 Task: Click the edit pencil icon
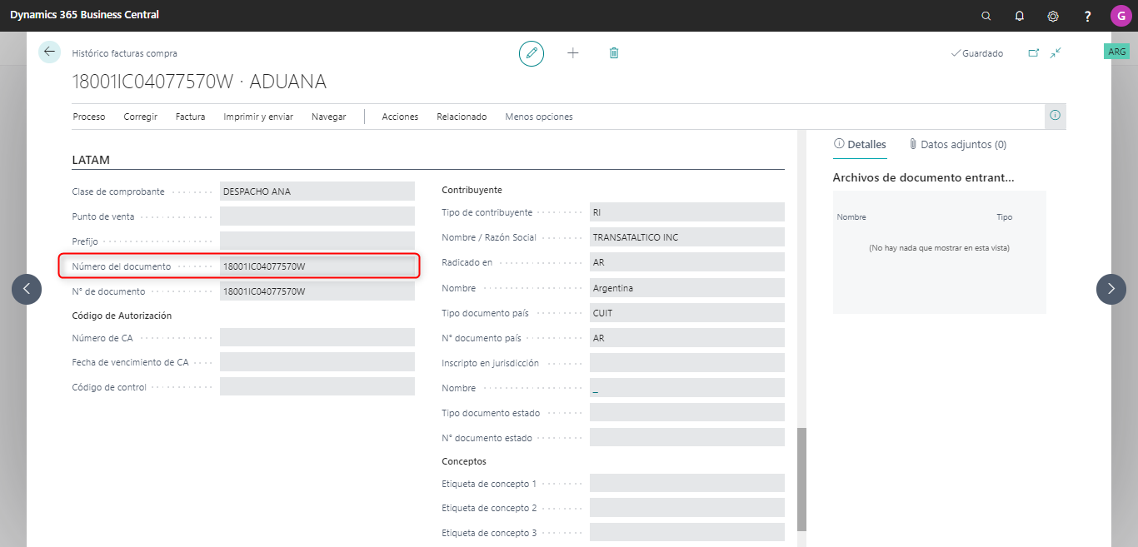coord(532,53)
